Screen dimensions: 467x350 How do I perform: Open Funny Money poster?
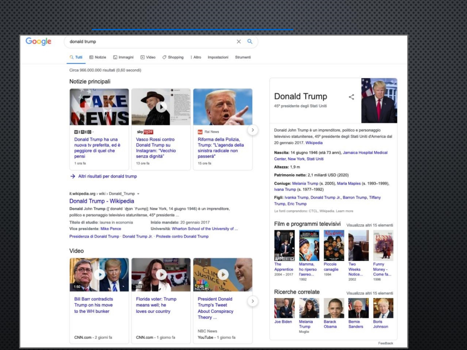383,246
